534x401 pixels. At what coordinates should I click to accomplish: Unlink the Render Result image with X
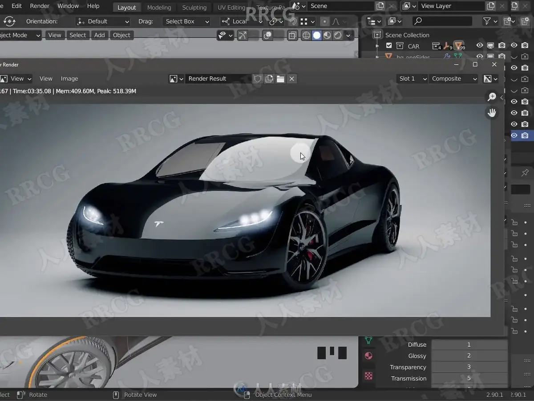click(291, 79)
